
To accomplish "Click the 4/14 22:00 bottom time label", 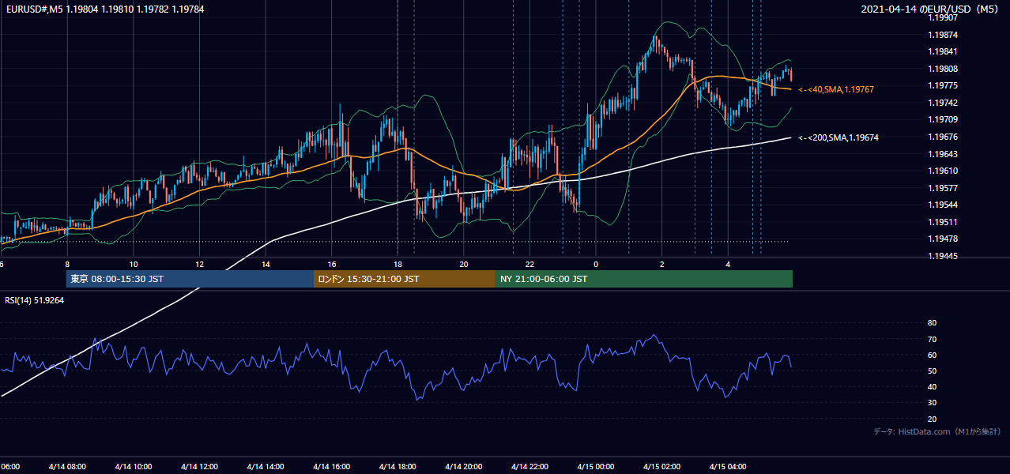I will tap(529, 467).
